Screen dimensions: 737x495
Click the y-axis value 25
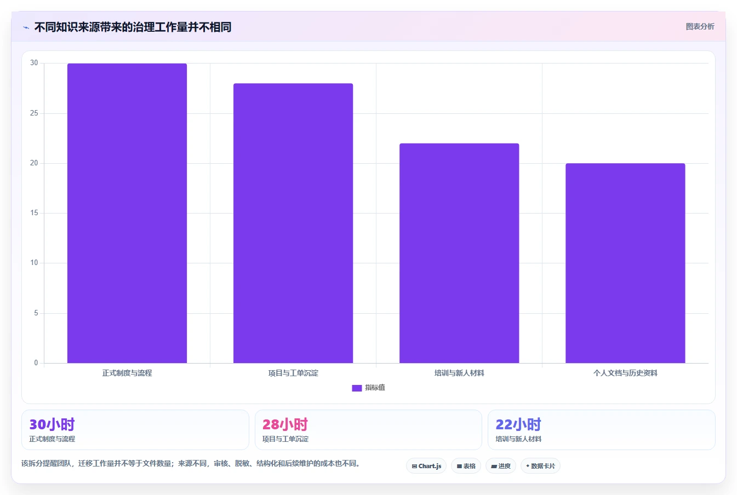coord(34,113)
